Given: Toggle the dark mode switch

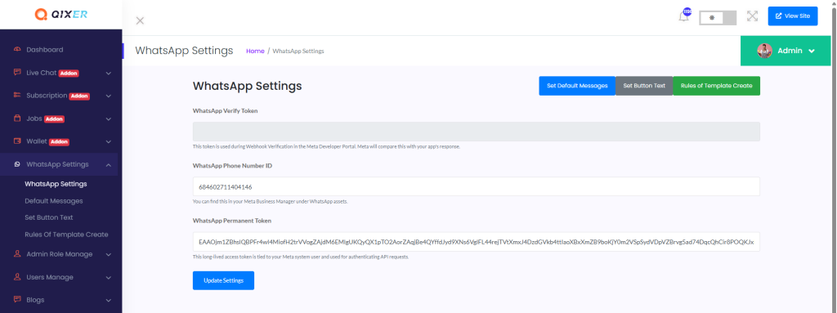Looking at the screenshot, I should [718, 18].
